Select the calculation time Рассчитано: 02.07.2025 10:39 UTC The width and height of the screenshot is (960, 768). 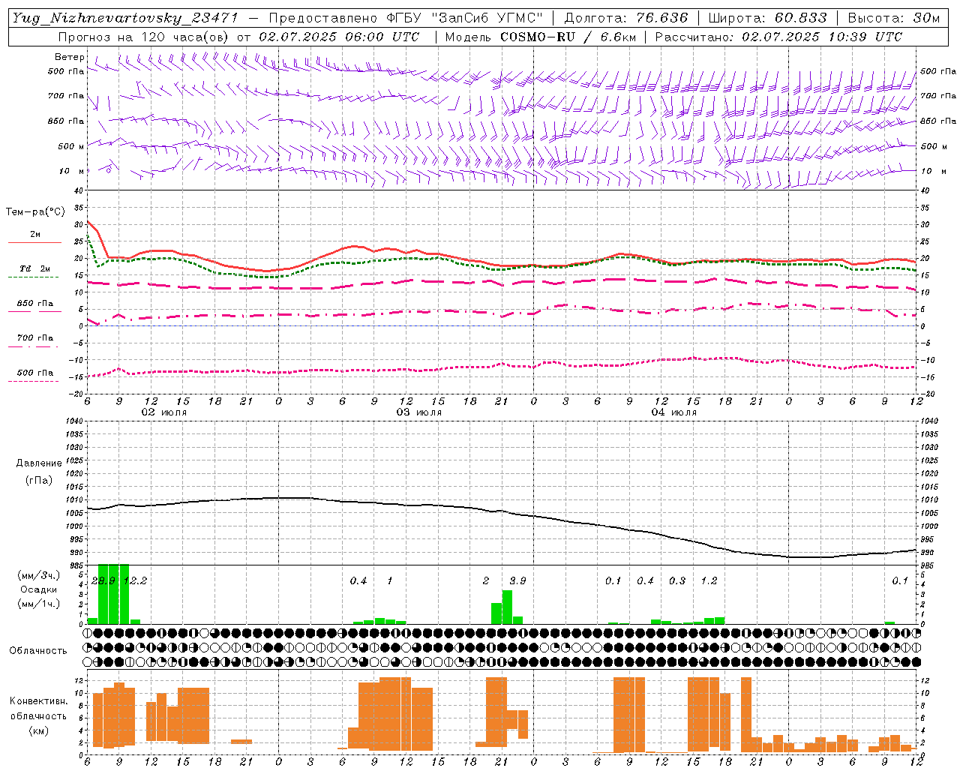[x=778, y=37]
